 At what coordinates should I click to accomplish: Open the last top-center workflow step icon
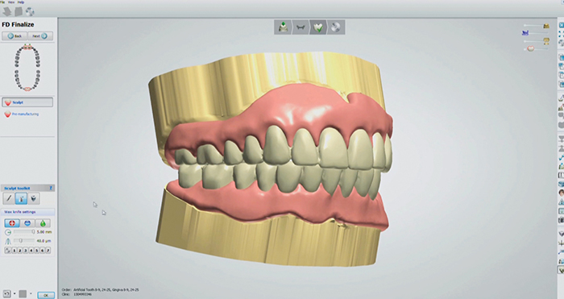[336, 27]
